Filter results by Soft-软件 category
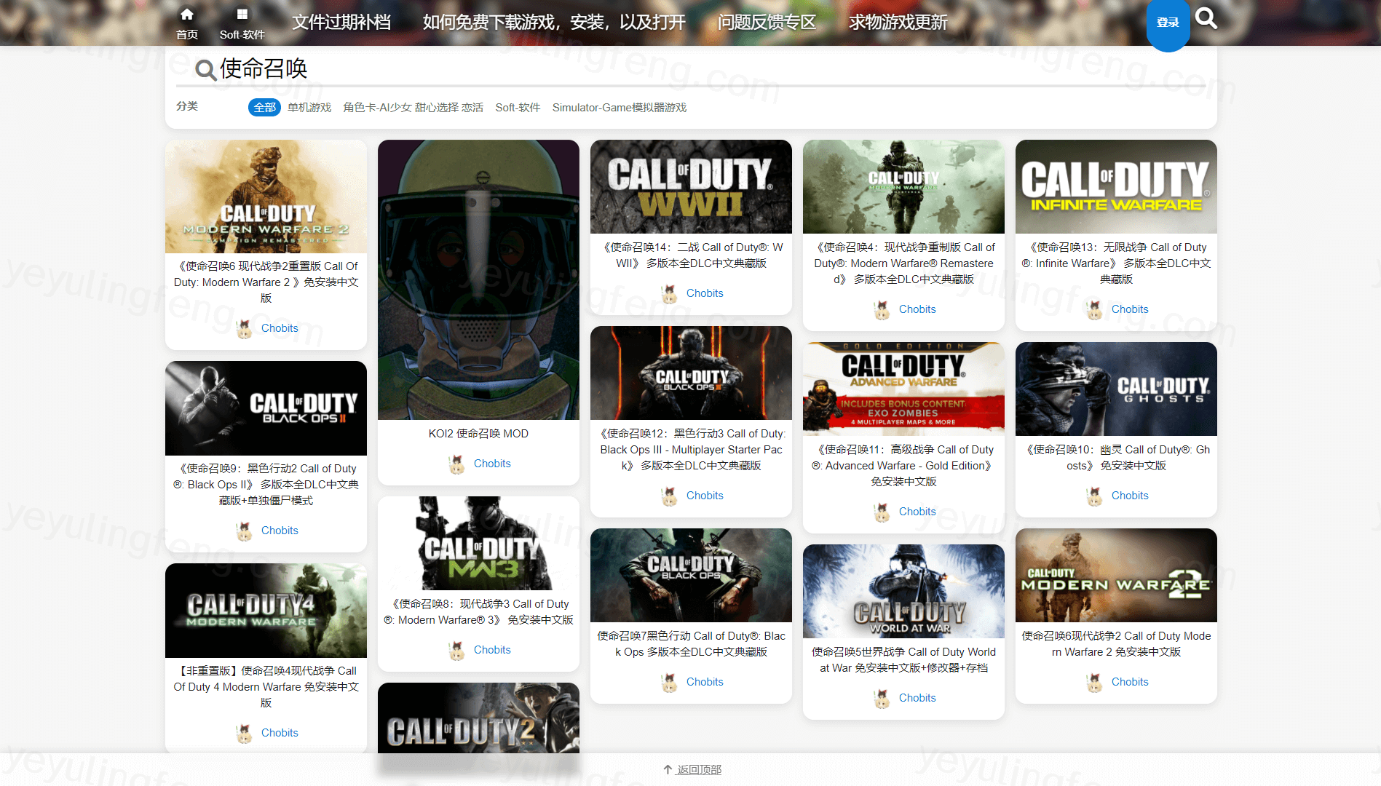Viewport: 1381px width, 786px height. coord(518,108)
